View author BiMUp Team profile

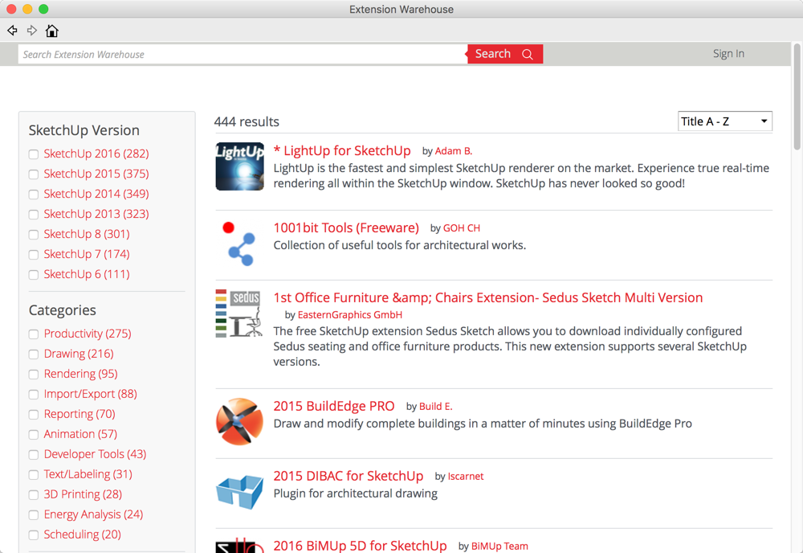[499, 547]
